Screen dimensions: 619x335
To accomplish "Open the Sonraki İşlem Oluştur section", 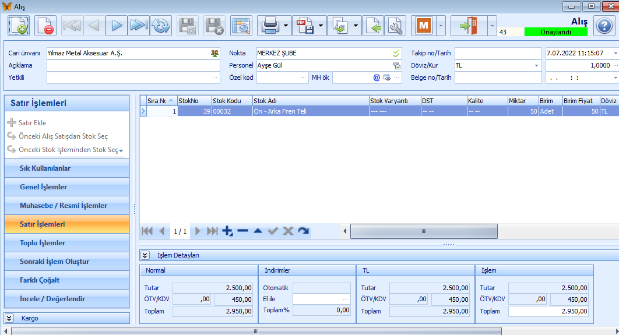I will (66, 262).
